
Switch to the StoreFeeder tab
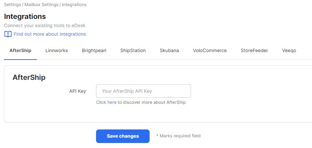click(x=254, y=50)
